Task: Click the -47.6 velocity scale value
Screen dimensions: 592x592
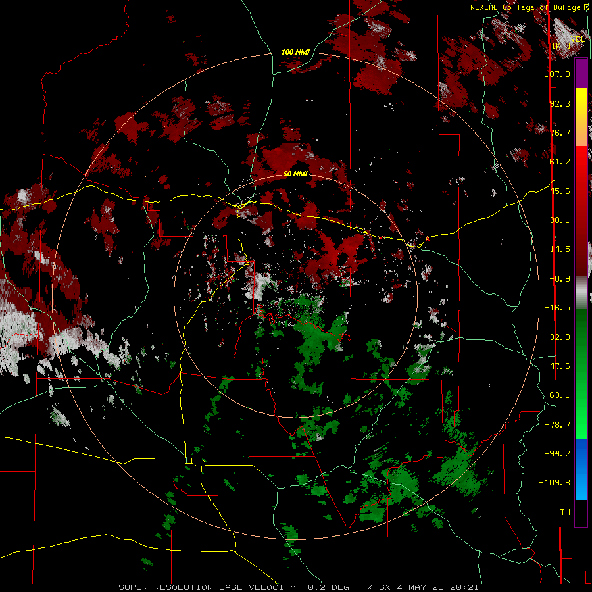Action: pyautogui.click(x=557, y=366)
